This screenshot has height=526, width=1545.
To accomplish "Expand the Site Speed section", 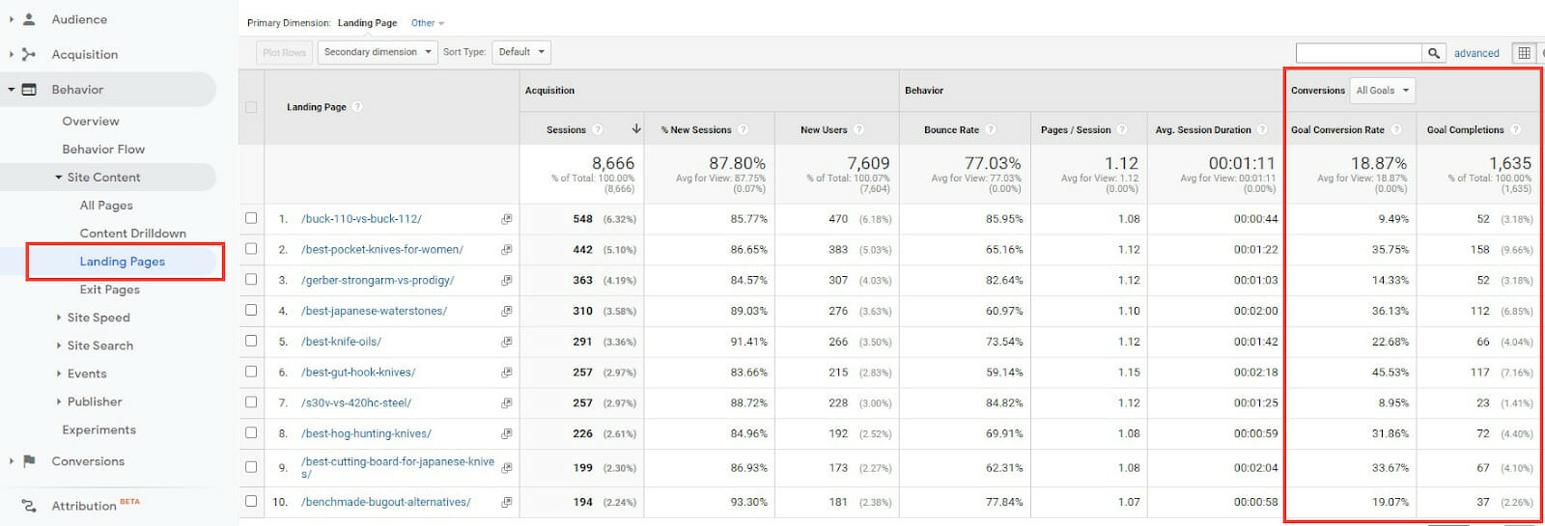I will click(98, 318).
